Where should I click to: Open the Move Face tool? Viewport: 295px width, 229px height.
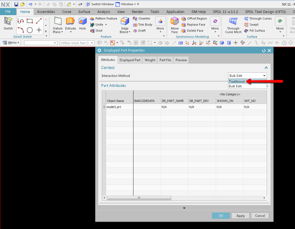pos(174,25)
